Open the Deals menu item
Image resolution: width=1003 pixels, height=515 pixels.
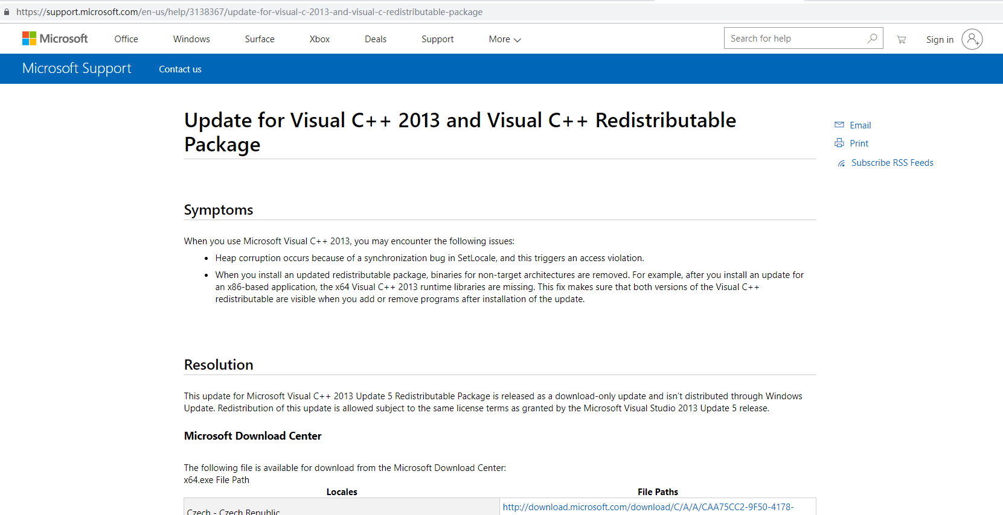(x=376, y=39)
